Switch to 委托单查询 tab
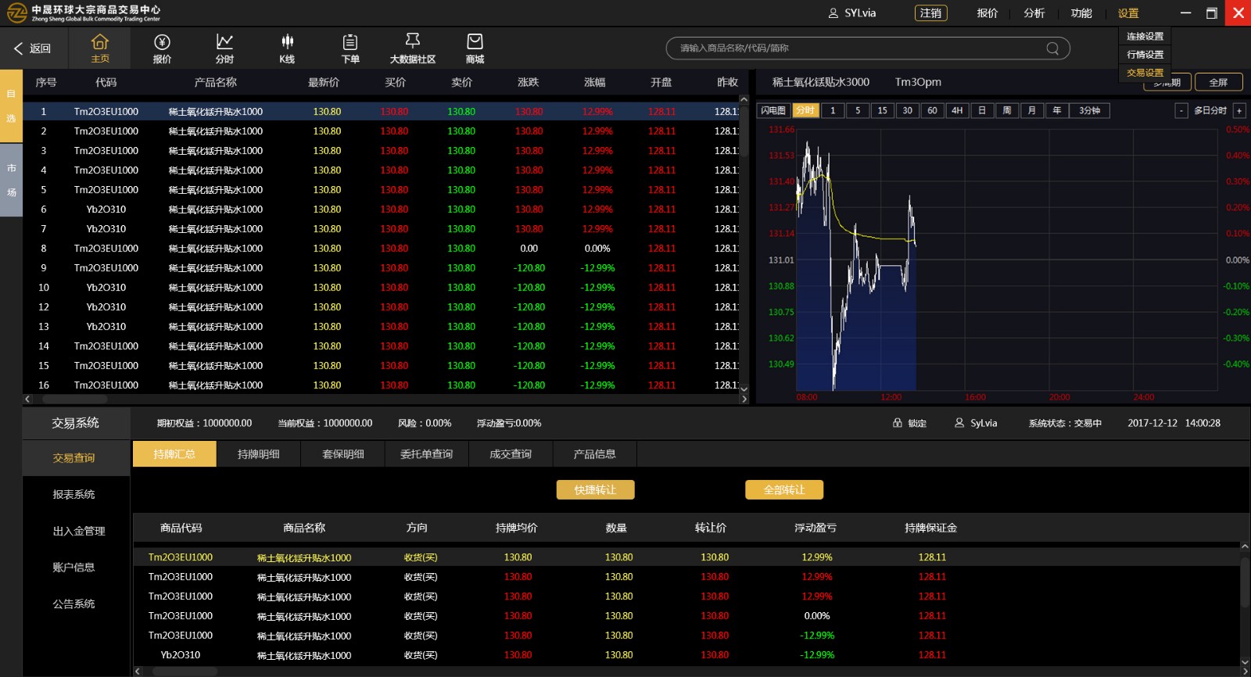This screenshot has height=677, width=1251. click(x=427, y=454)
